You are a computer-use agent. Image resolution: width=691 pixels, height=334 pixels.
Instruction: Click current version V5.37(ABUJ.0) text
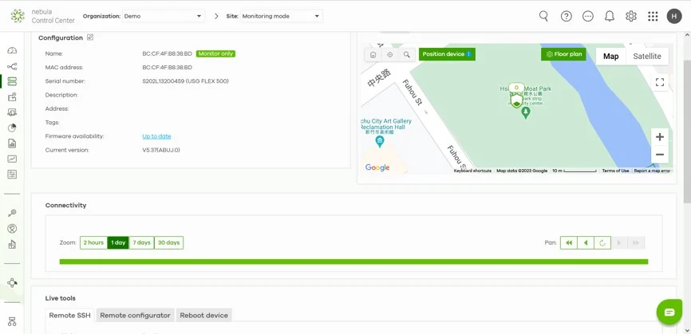coord(161,150)
